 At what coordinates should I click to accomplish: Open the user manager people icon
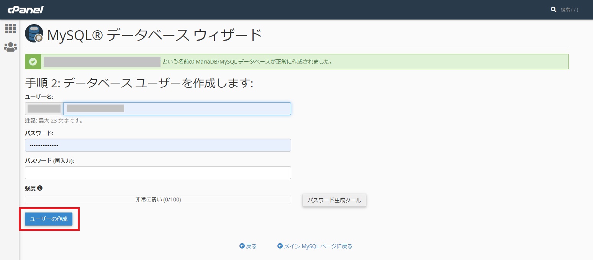tap(10, 47)
